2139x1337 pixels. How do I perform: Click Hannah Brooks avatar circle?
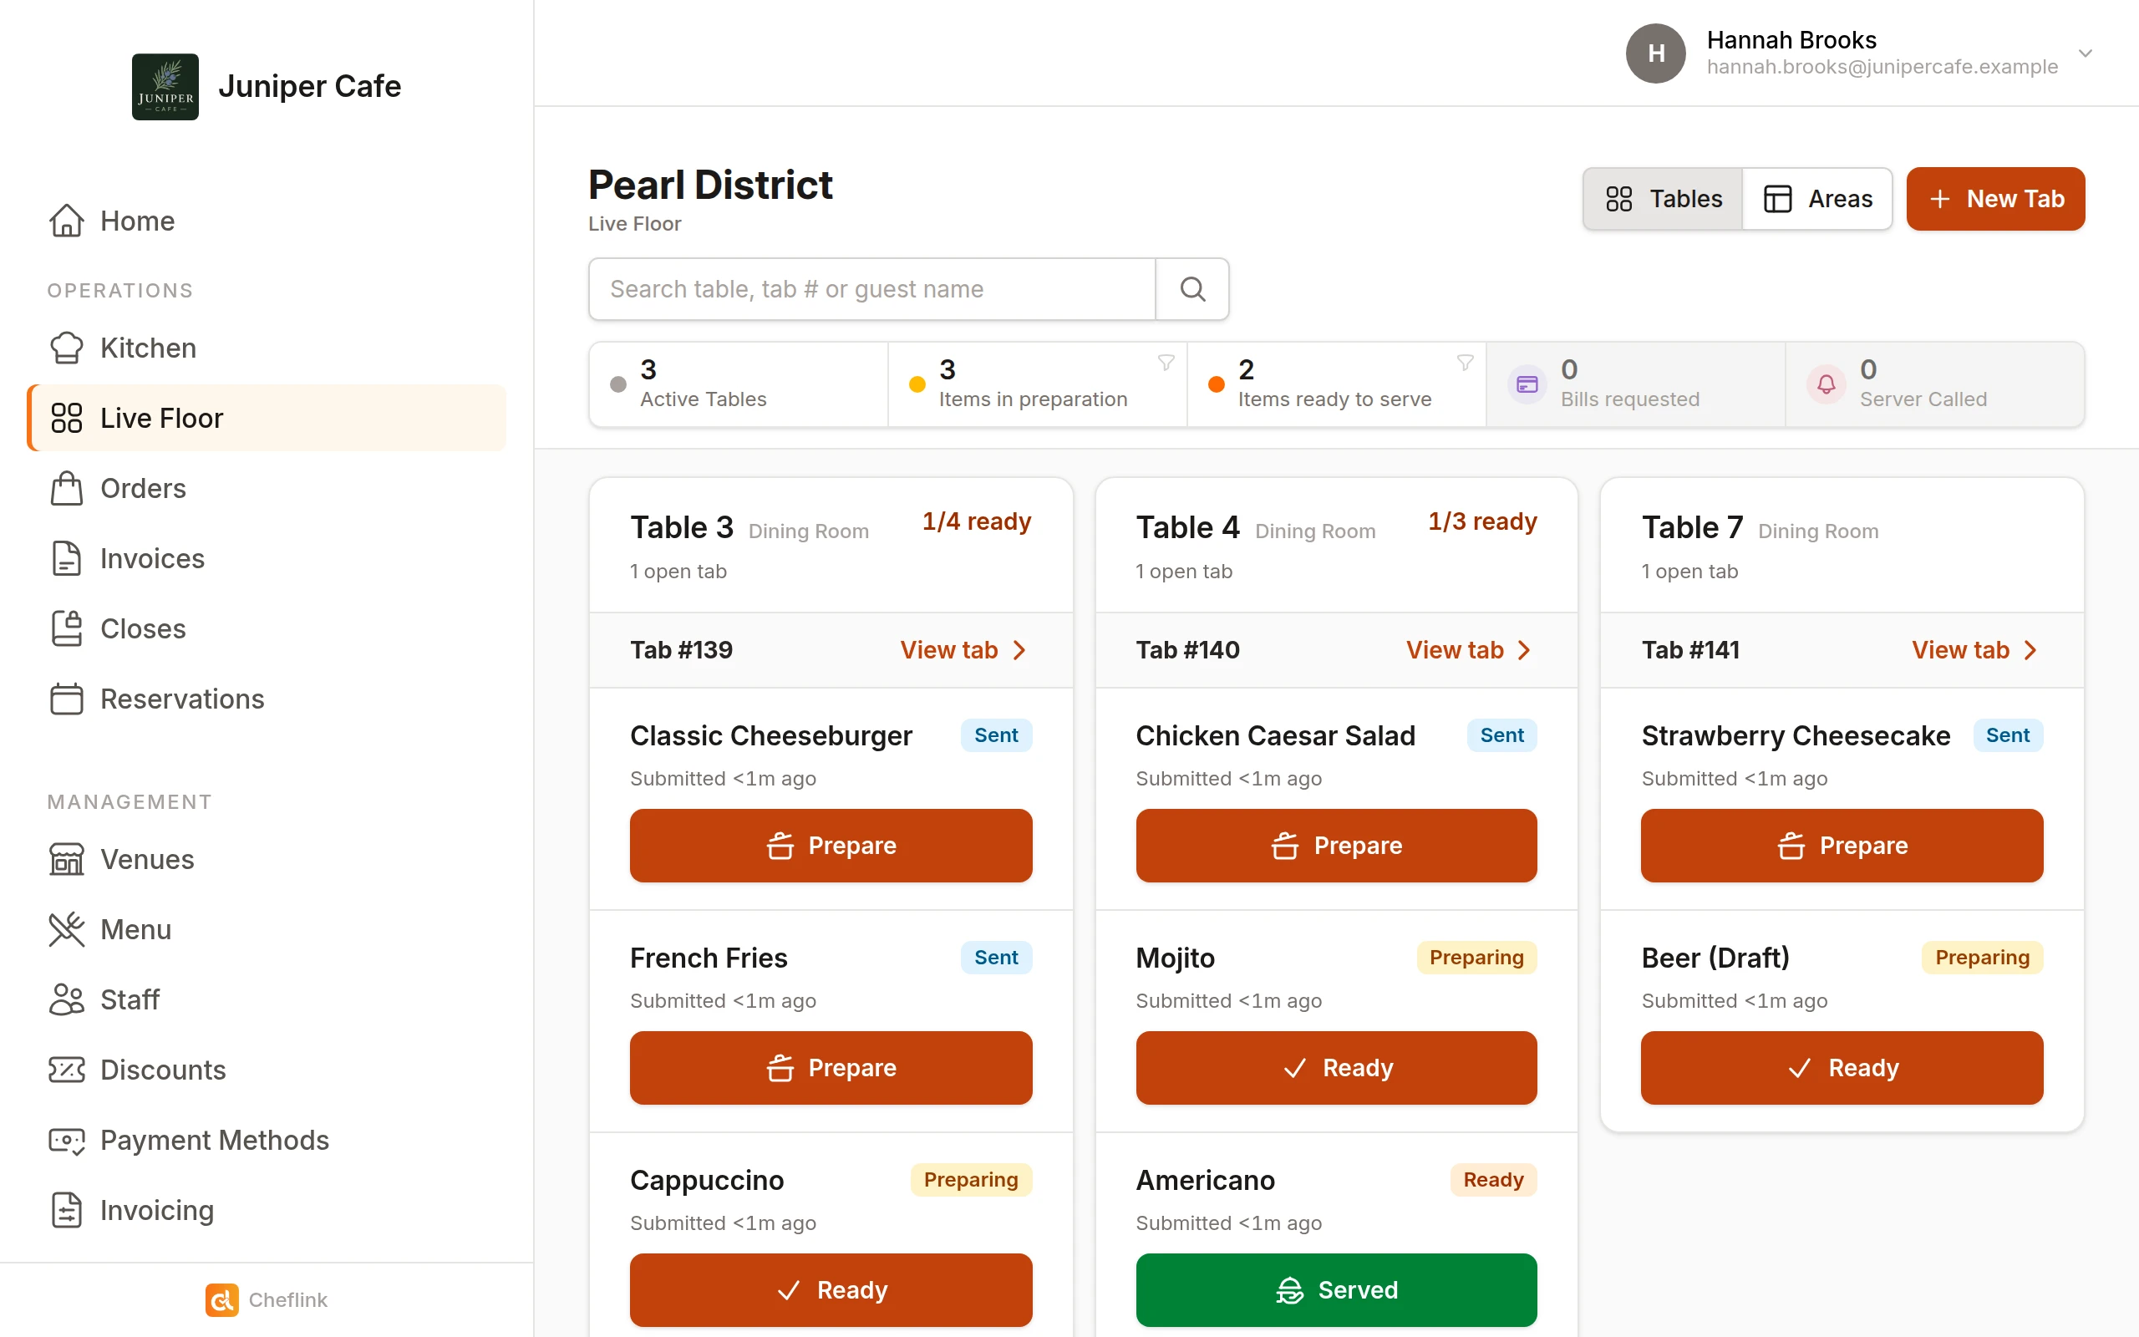(1655, 53)
